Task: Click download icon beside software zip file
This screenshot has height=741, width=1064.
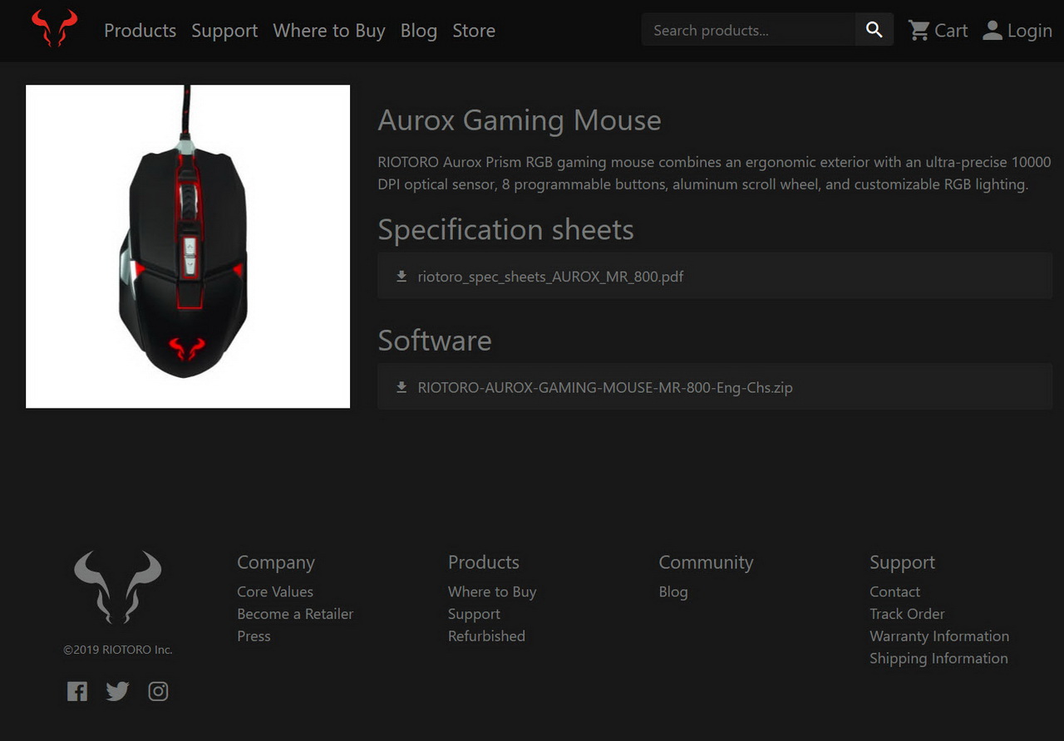Action: click(x=401, y=387)
